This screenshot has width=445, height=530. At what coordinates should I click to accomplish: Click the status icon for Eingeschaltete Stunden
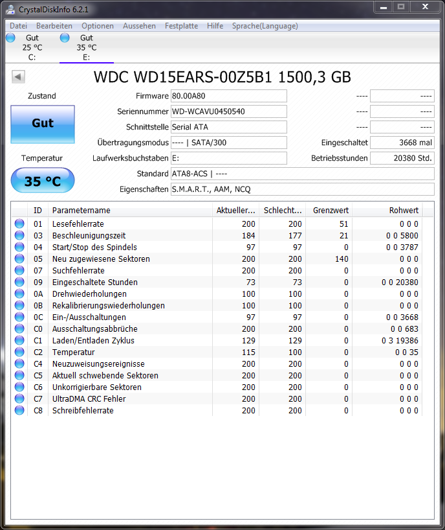click(19, 282)
